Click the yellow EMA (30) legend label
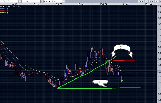The height and width of the screenshot is (103, 161). point(4,13)
